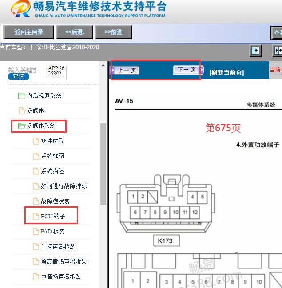
Task: Open the 如何进行故障排除 page
Action: pyautogui.click(x=64, y=186)
